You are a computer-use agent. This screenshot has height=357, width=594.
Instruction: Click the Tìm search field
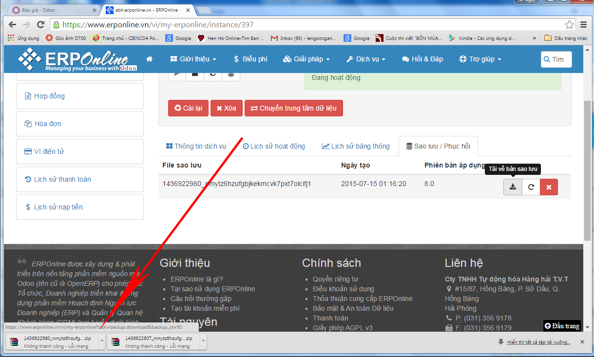556,59
